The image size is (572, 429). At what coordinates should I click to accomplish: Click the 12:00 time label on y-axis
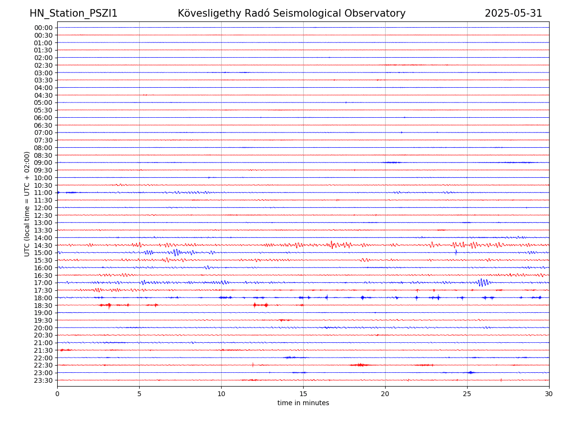click(x=43, y=208)
